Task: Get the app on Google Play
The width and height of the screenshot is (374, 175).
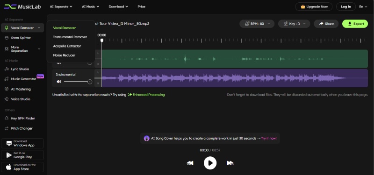Action: pyautogui.click(x=22, y=155)
